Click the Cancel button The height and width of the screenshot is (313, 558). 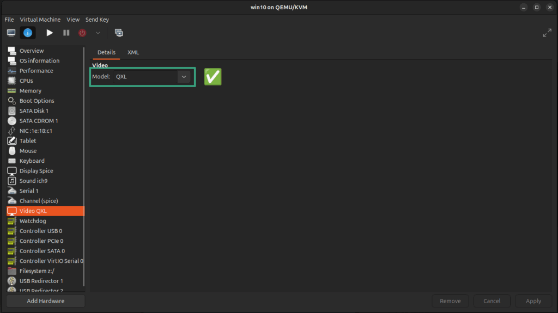click(492, 301)
